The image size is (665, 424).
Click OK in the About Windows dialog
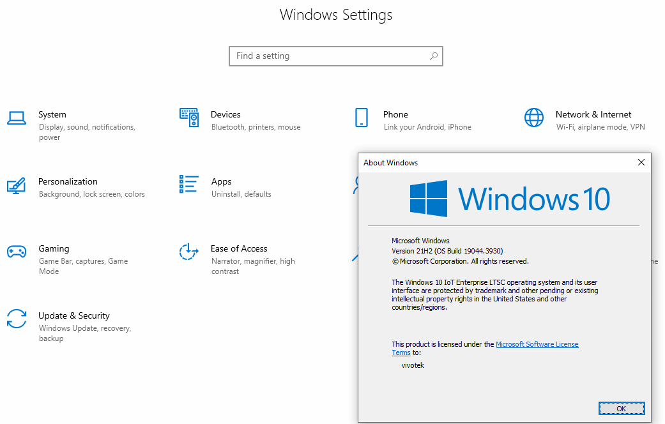point(622,408)
